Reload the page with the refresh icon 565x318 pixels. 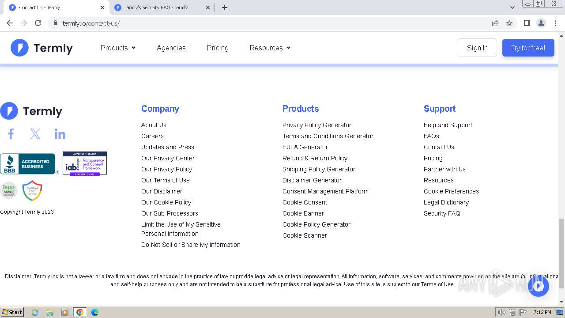38,23
